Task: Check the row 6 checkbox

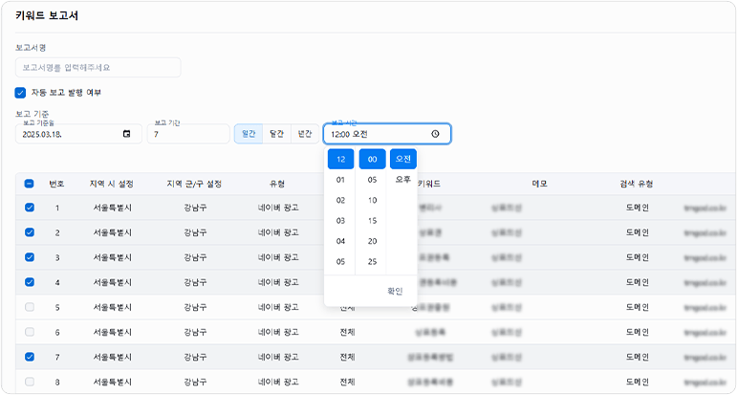Action: pyautogui.click(x=29, y=332)
